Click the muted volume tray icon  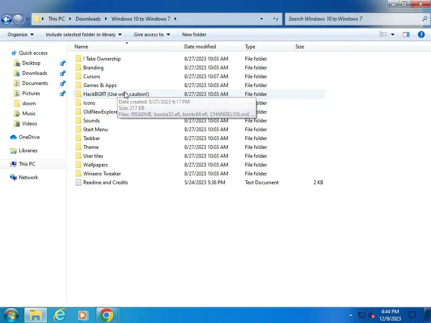[x=372, y=315]
